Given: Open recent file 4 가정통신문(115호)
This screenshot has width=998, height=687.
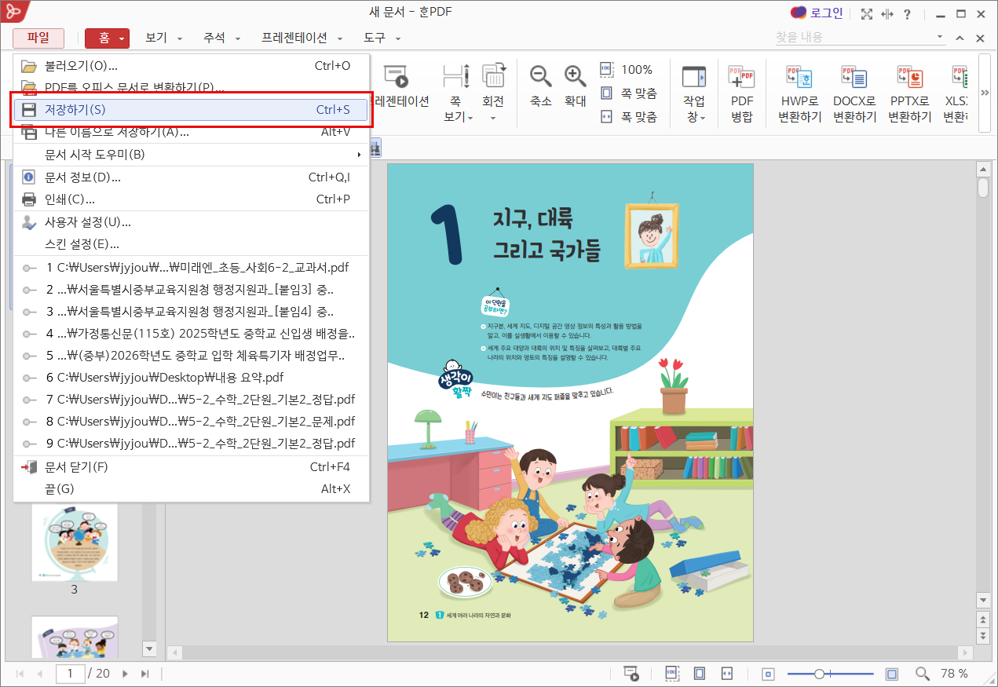Looking at the screenshot, I should pos(191,334).
